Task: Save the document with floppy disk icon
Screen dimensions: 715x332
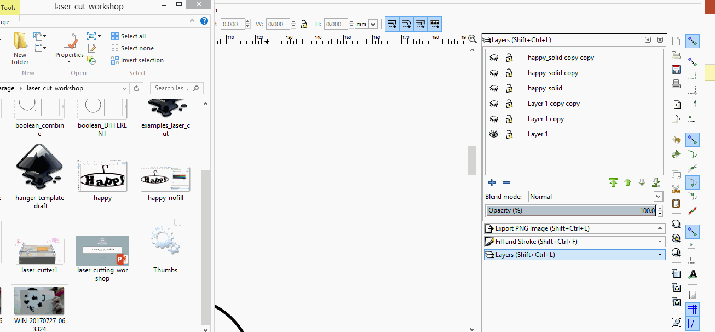Action: pyautogui.click(x=676, y=70)
